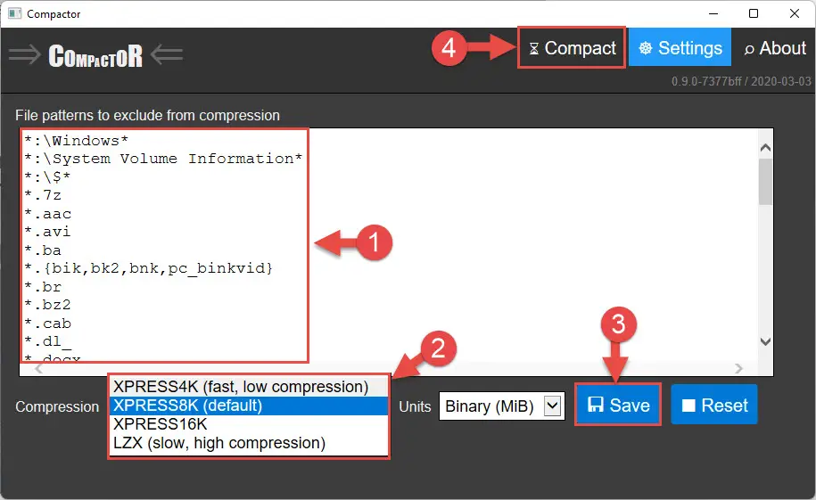Click scroll up arrow in exclusion list
This screenshot has height=500, width=816.
[x=765, y=148]
